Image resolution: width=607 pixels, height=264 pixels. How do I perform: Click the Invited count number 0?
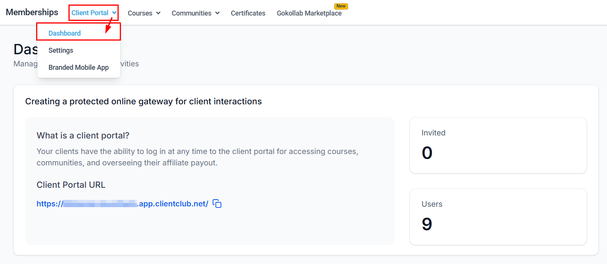[x=427, y=153]
